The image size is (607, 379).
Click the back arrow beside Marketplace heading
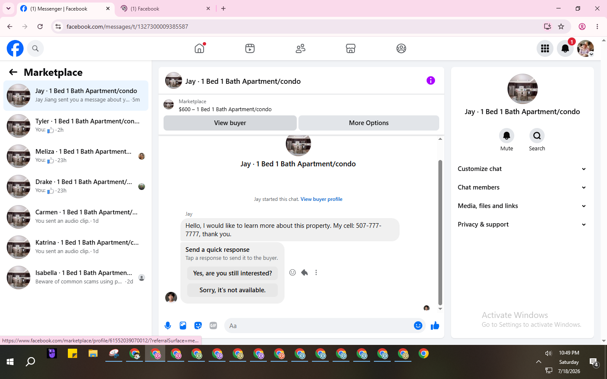tap(13, 72)
